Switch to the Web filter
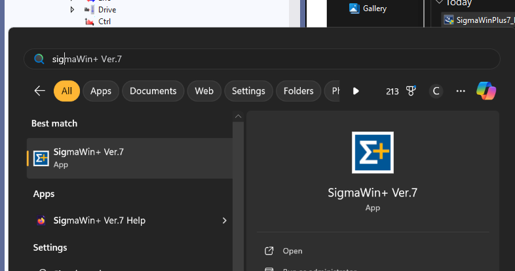The image size is (515, 271). pos(204,91)
